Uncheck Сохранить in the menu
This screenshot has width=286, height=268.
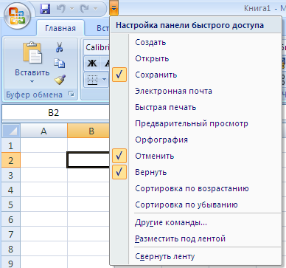pos(195,75)
